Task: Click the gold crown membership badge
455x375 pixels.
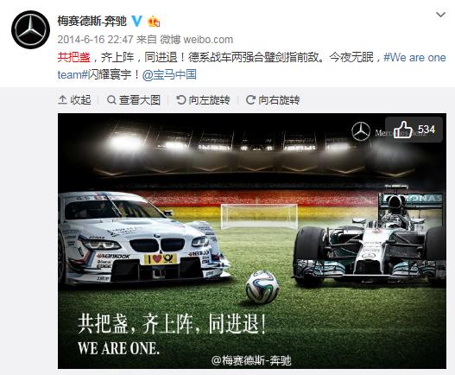Action: click(x=154, y=22)
